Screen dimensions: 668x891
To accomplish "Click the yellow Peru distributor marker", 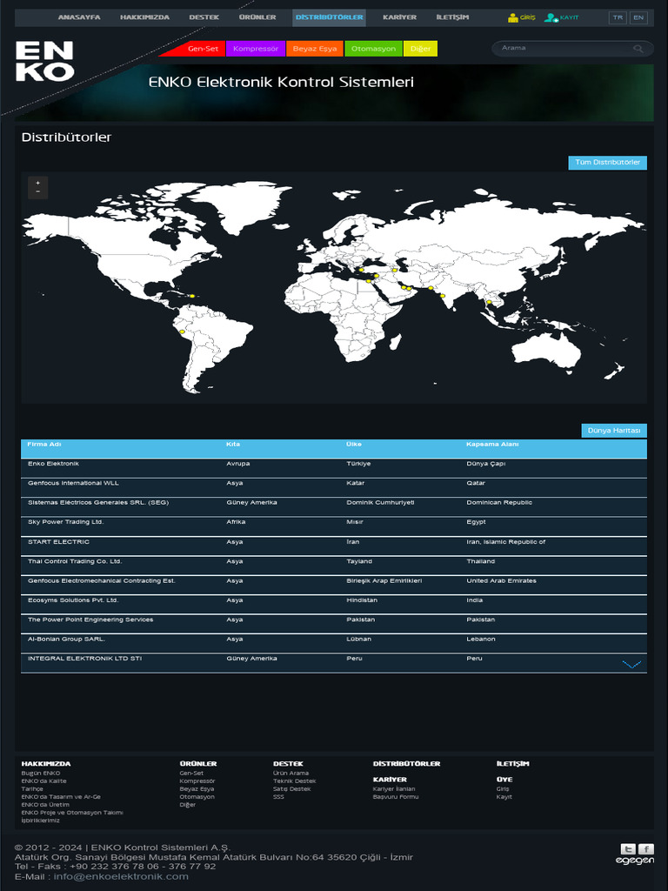I will [182, 332].
